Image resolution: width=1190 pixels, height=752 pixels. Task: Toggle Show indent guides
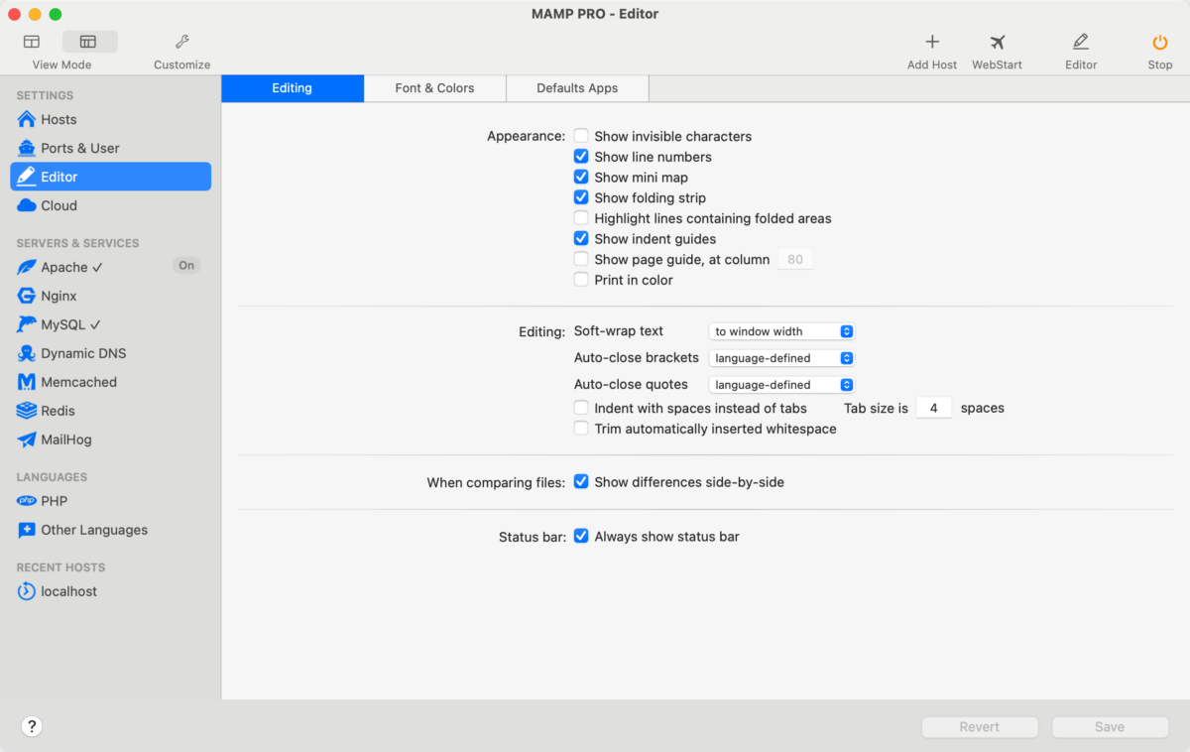(x=581, y=239)
